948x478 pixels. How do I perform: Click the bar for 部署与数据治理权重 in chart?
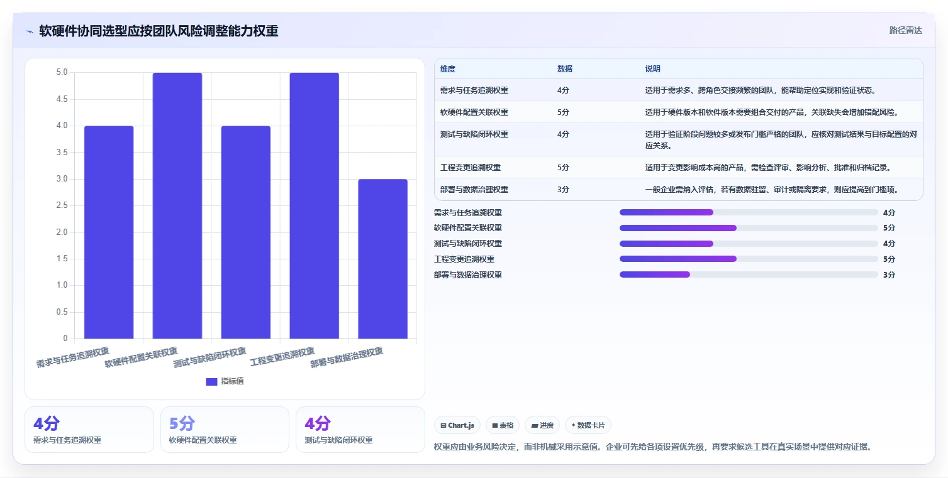click(382, 259)
